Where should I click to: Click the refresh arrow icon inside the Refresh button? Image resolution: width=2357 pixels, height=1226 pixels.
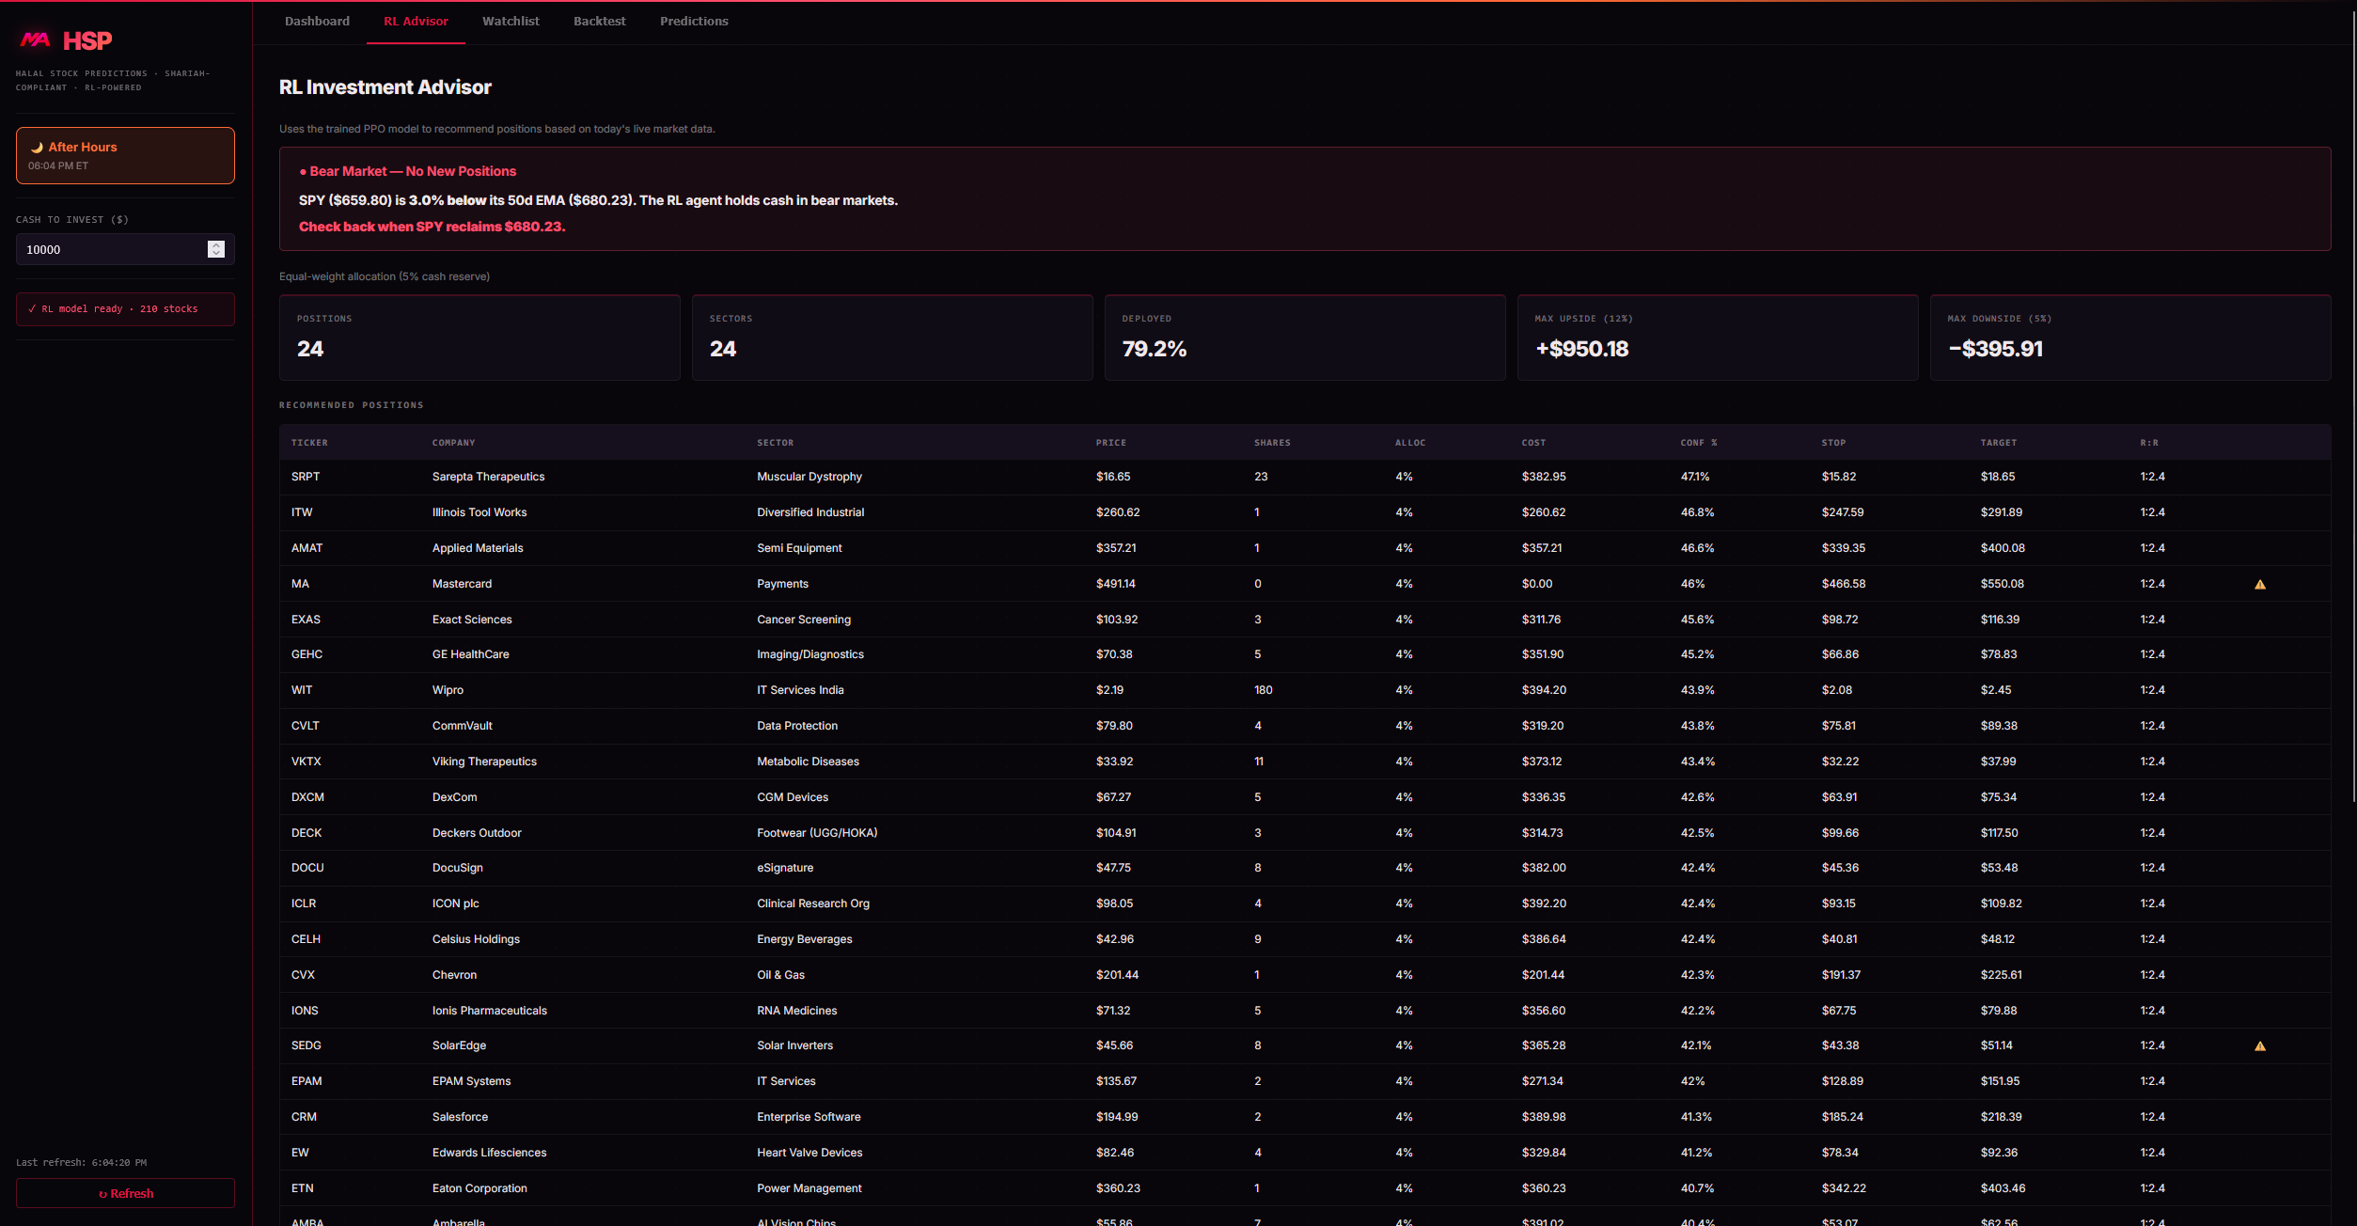103,1193
